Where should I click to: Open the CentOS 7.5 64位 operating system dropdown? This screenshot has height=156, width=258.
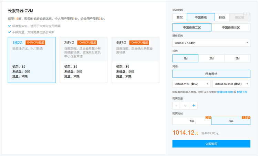point(211,43)
